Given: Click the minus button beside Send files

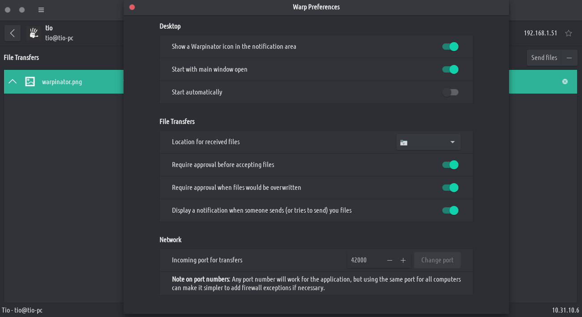Looking at the screenshot, I should click(569, 58).
